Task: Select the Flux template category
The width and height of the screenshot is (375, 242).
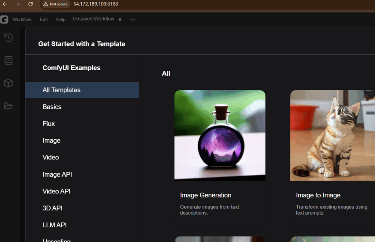Action: 82,124
